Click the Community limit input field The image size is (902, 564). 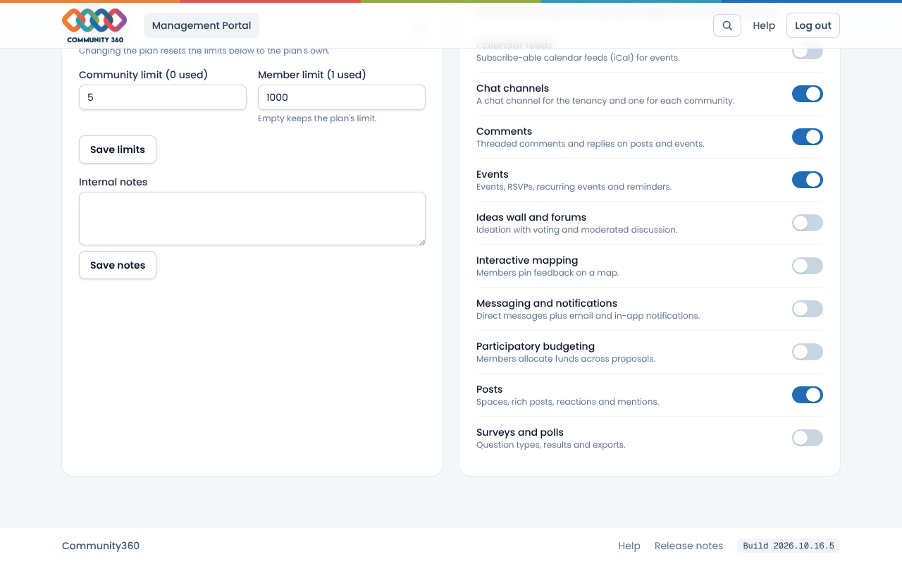tap(163, 97)
